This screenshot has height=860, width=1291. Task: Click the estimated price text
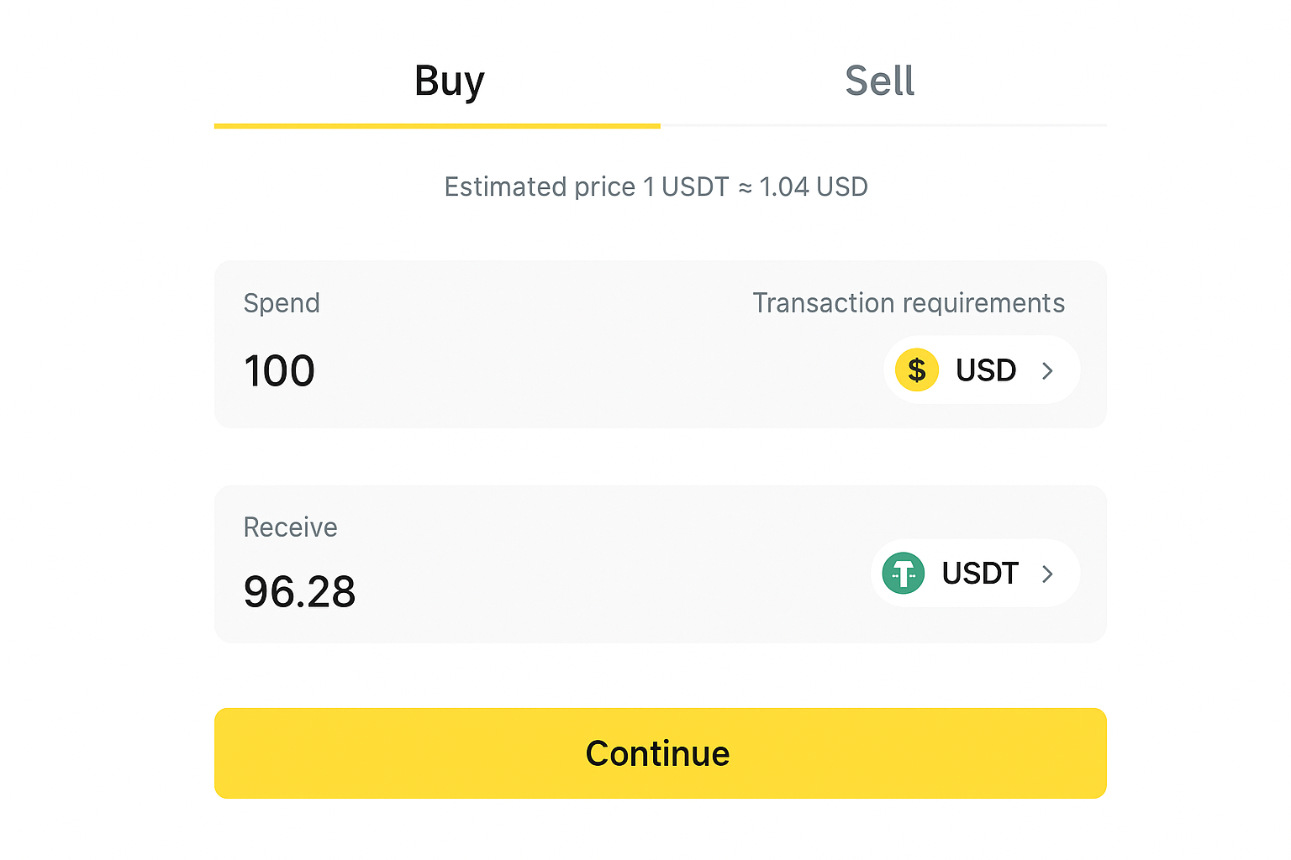(656, 186)
